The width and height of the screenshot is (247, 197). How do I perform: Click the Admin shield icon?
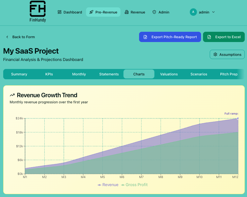(x=154, y=12)
